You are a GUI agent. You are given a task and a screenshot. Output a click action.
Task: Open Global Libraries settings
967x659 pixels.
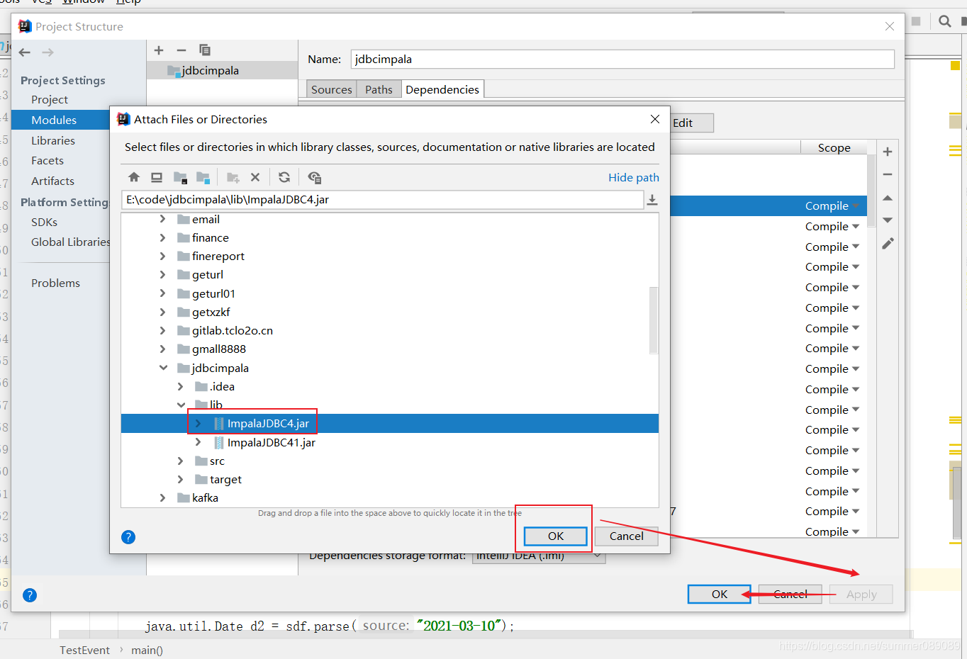point(70,242)
